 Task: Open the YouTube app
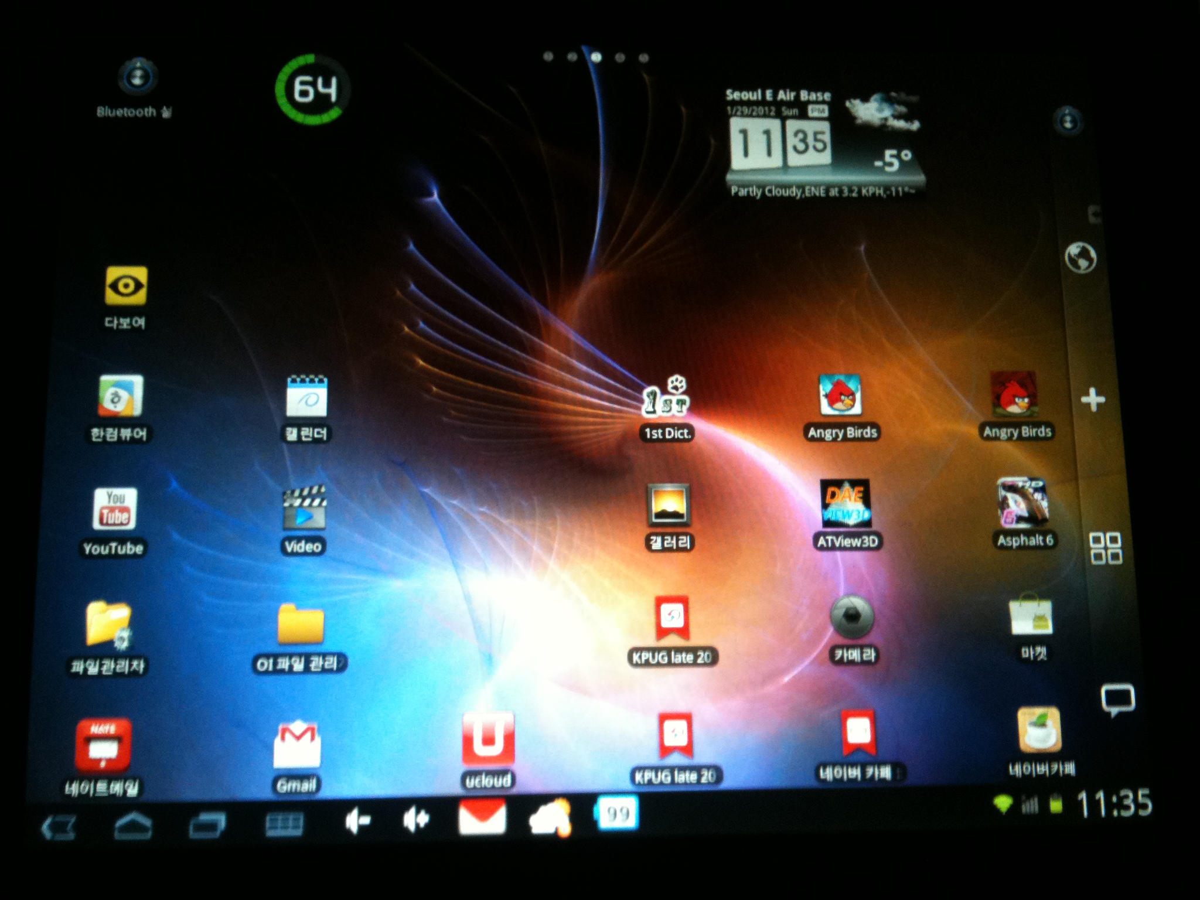point(114,509)
